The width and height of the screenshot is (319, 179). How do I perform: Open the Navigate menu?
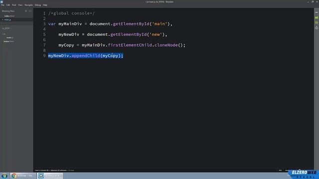[x=28, y=5]
